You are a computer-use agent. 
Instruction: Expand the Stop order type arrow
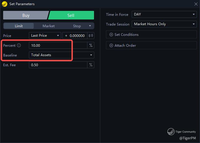(x=90, y=26)
